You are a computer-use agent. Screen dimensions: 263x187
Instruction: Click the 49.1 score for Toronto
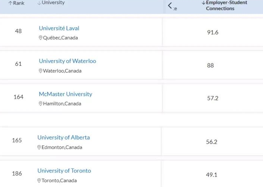[x=211, y=175]
